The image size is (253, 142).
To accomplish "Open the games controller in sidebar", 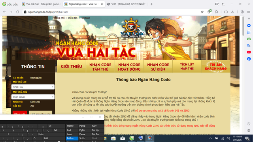I will coord(249,39).
